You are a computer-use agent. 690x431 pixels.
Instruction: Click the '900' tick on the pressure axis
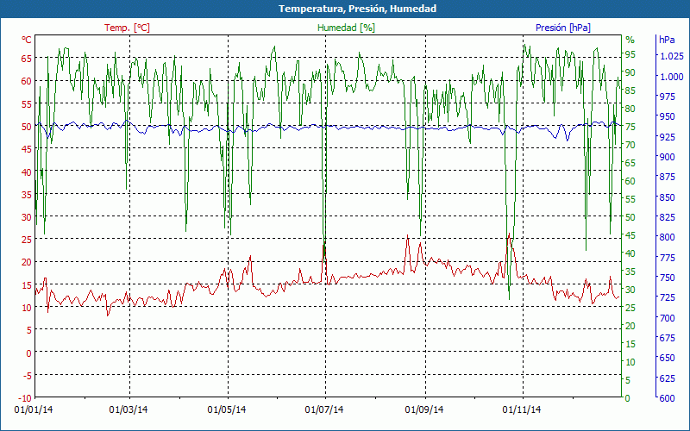pyautogui.click(x=667, y=157)
